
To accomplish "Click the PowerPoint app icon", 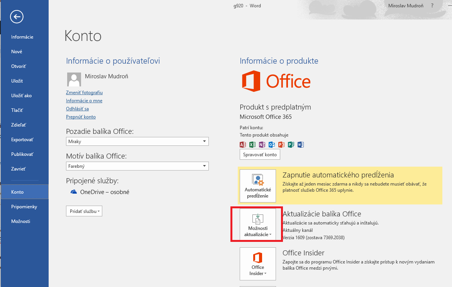I will point(281,145).
